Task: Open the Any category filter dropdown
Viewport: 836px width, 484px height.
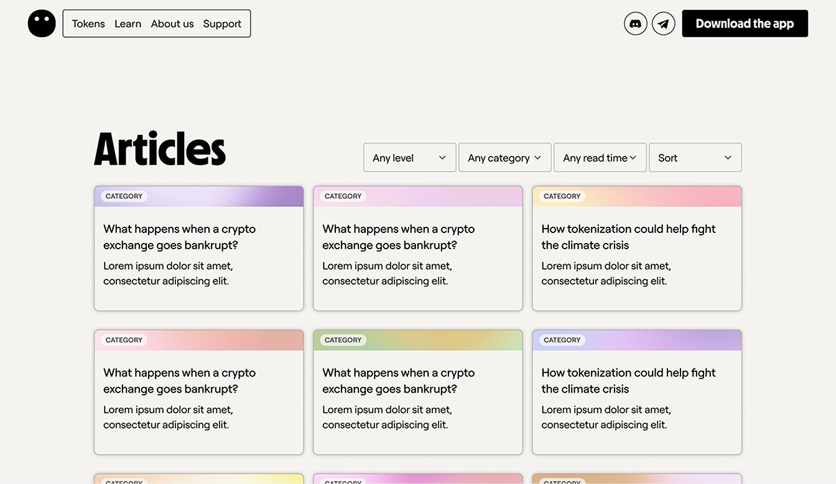Action: click(x=504, y=158)
